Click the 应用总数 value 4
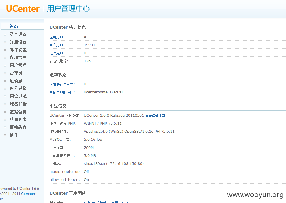Image resolution: width=286 pixels, height=203 pixels. [85, 37]
